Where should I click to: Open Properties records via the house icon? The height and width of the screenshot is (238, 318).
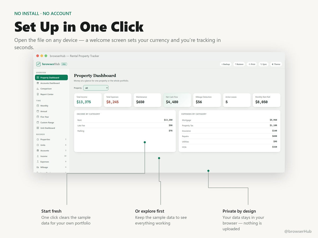click(x=38, y=139)
